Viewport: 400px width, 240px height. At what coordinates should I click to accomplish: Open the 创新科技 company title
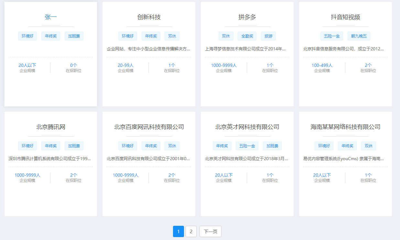149,17
